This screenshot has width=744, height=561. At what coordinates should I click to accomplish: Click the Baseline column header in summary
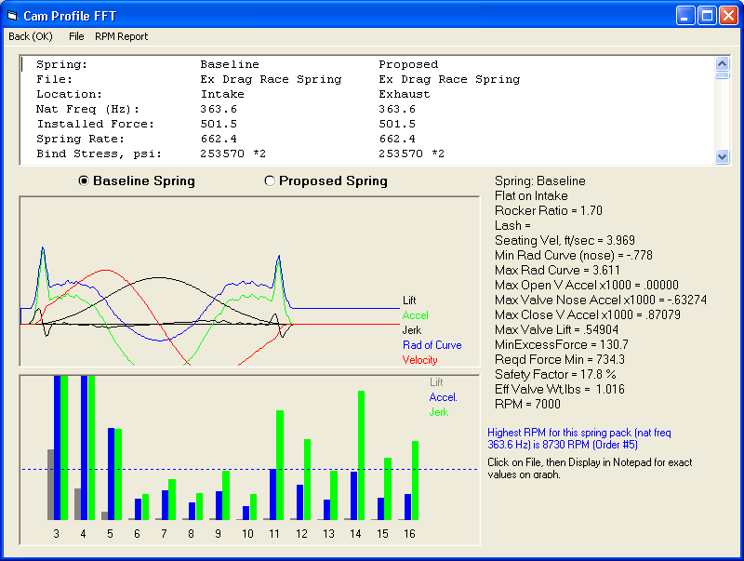coord(230,64)
